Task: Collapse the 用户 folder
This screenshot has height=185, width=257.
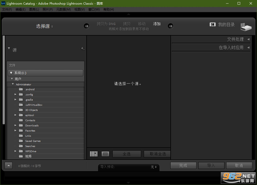Action: [12, 79]
